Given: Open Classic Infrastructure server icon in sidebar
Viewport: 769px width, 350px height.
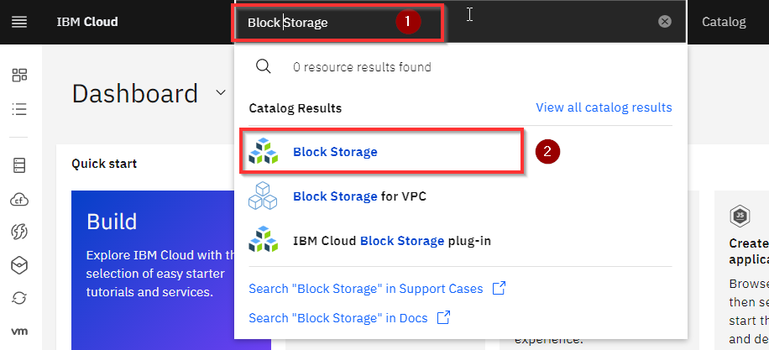Looking at the screenshot, I should (19, 165).
